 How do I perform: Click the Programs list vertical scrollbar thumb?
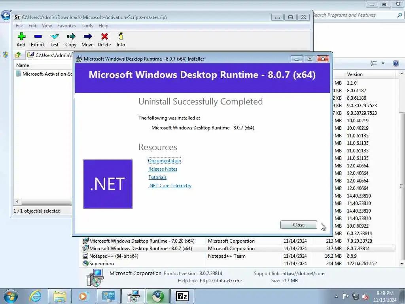tap(402, 186)
